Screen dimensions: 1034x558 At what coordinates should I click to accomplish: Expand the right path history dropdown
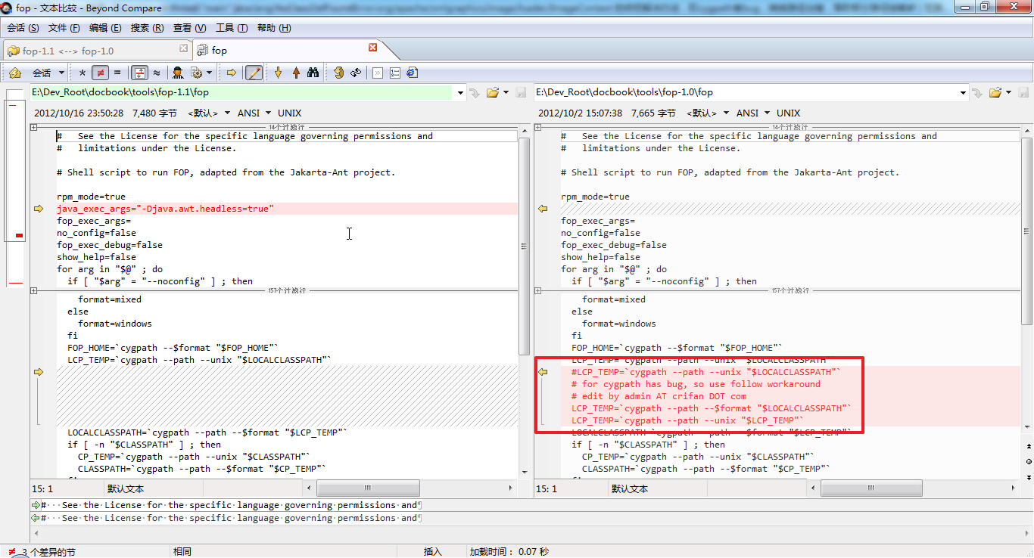964,92
